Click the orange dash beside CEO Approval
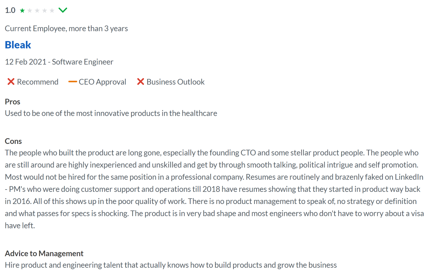This screenshot has width=428, height=271. tap(72, 82)
